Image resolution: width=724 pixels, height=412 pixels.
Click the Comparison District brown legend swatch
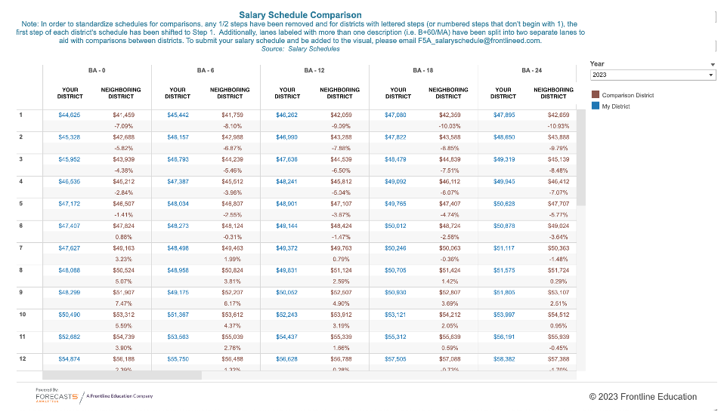coord(596,94)
